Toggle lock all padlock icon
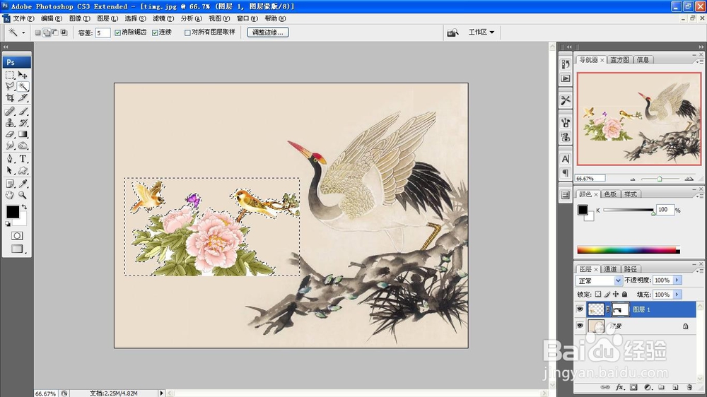This screenshot has height=397, width=707. click(624, 295)
